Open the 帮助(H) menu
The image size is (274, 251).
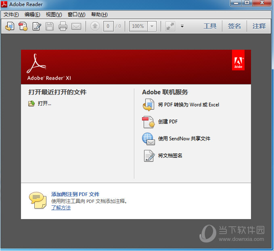pyautogui.click(x=99, y=15)
